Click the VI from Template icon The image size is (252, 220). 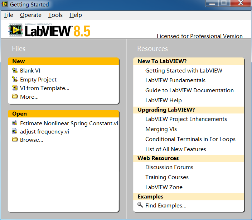pos(15,88)
